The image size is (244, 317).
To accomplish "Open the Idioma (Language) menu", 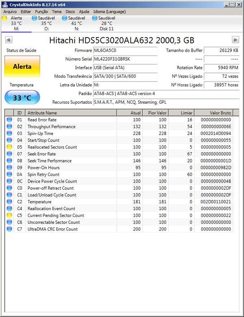I will point(109,12).
